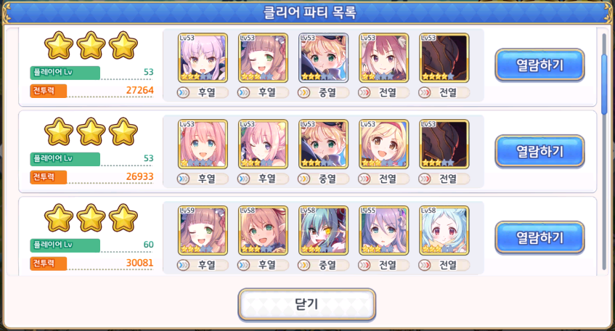Click the blonde 중열 character in the first party

point(324,58)
